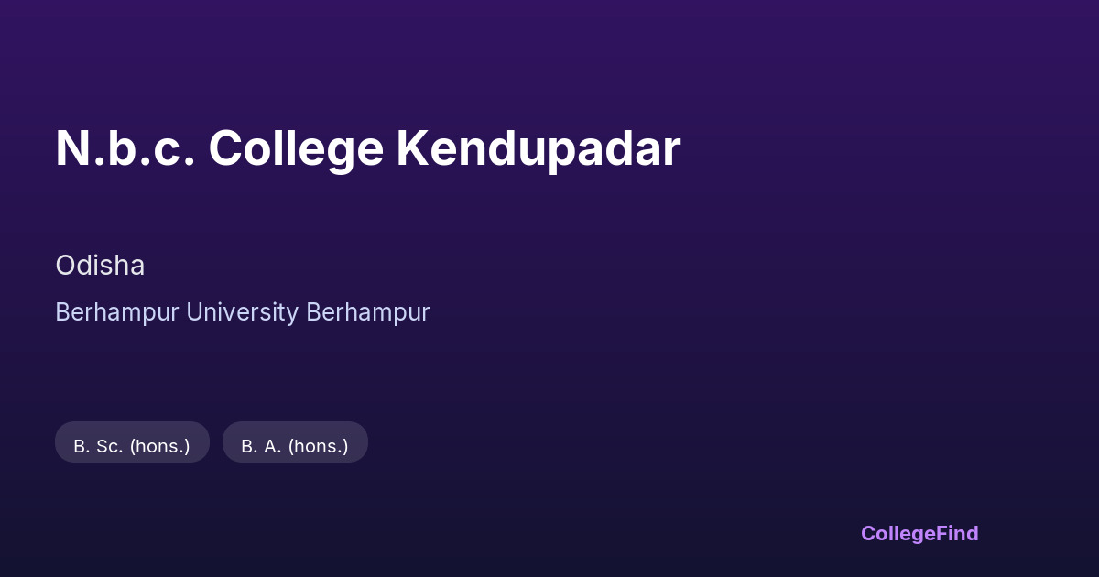Image resolution: width=1099 pixels, height=577 pixels.
Task: Click the "N.b.c. College Kendupadar" heading
Action: click(367, 148)
